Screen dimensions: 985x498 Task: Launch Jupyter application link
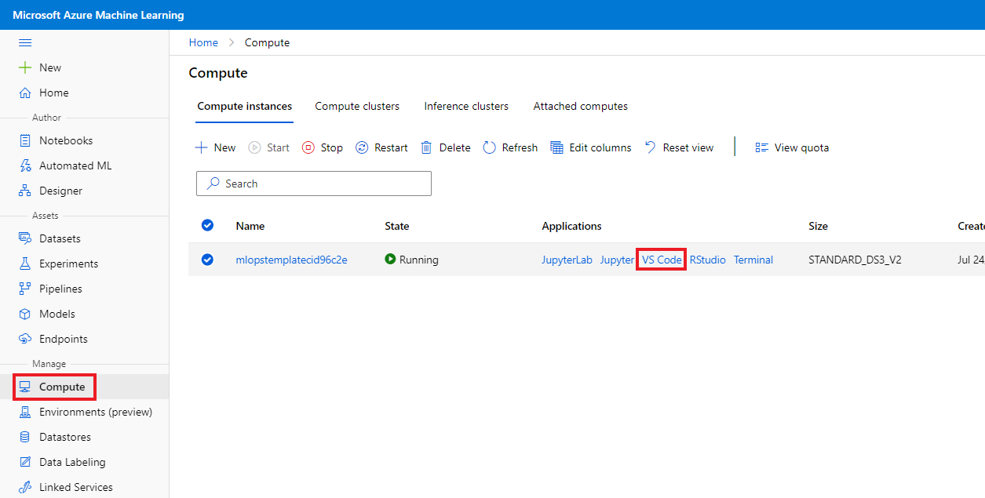[x=617, y=260]
